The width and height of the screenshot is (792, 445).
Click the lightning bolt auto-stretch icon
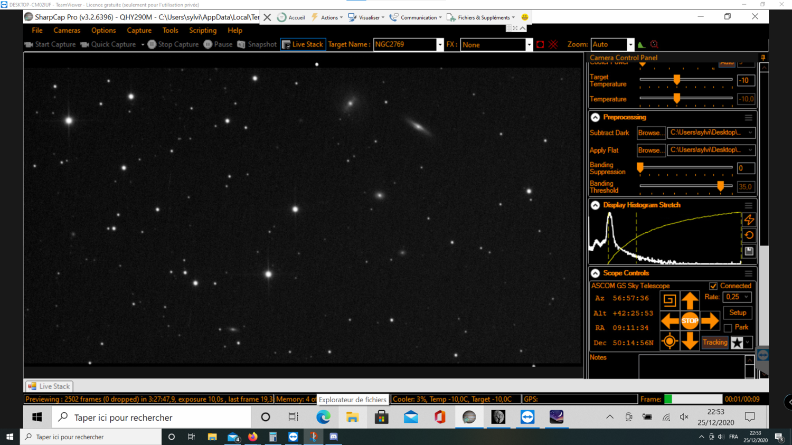coord(749,220)
